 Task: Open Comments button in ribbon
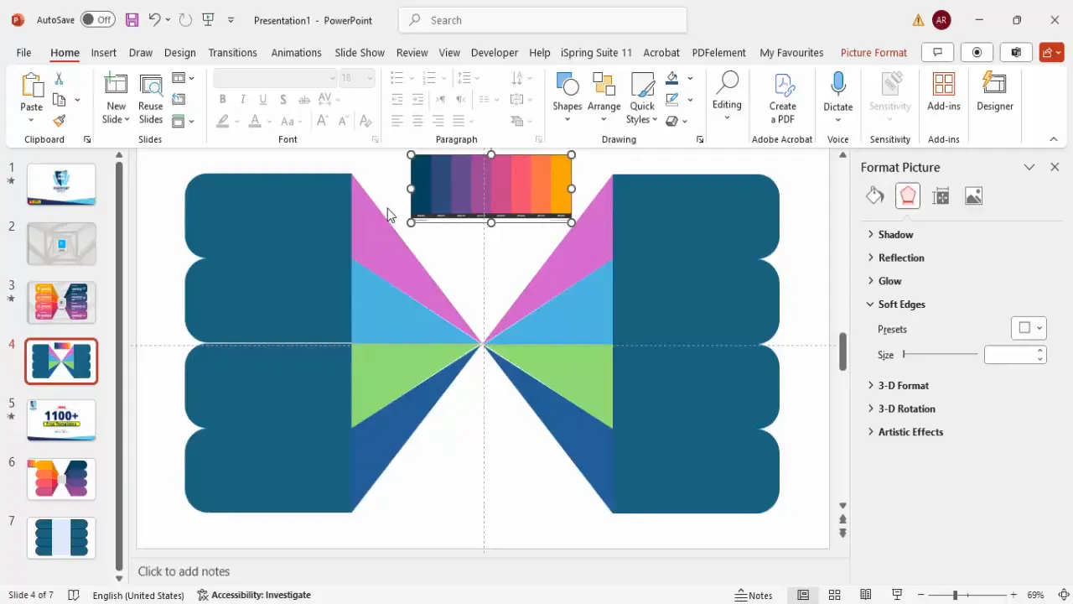pos(937,52)
